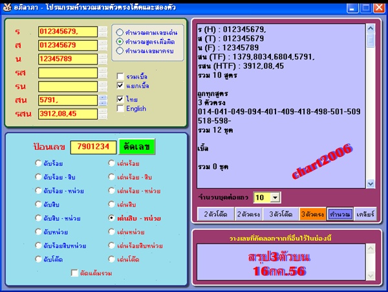This screenshot has height=292, width=388.
Task: Choose the เด่นร้อย - สิบ radio button
Action: 112,177
